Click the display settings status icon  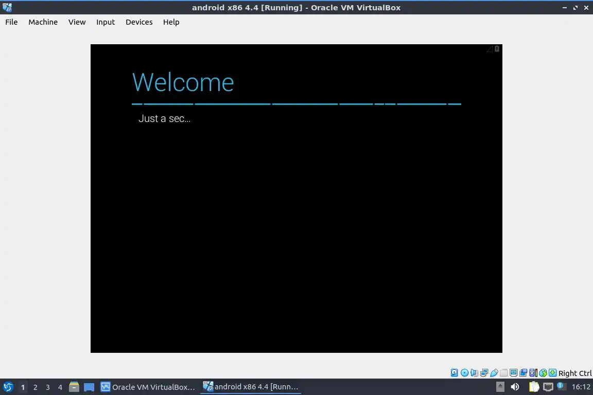(x=514, y=373)
